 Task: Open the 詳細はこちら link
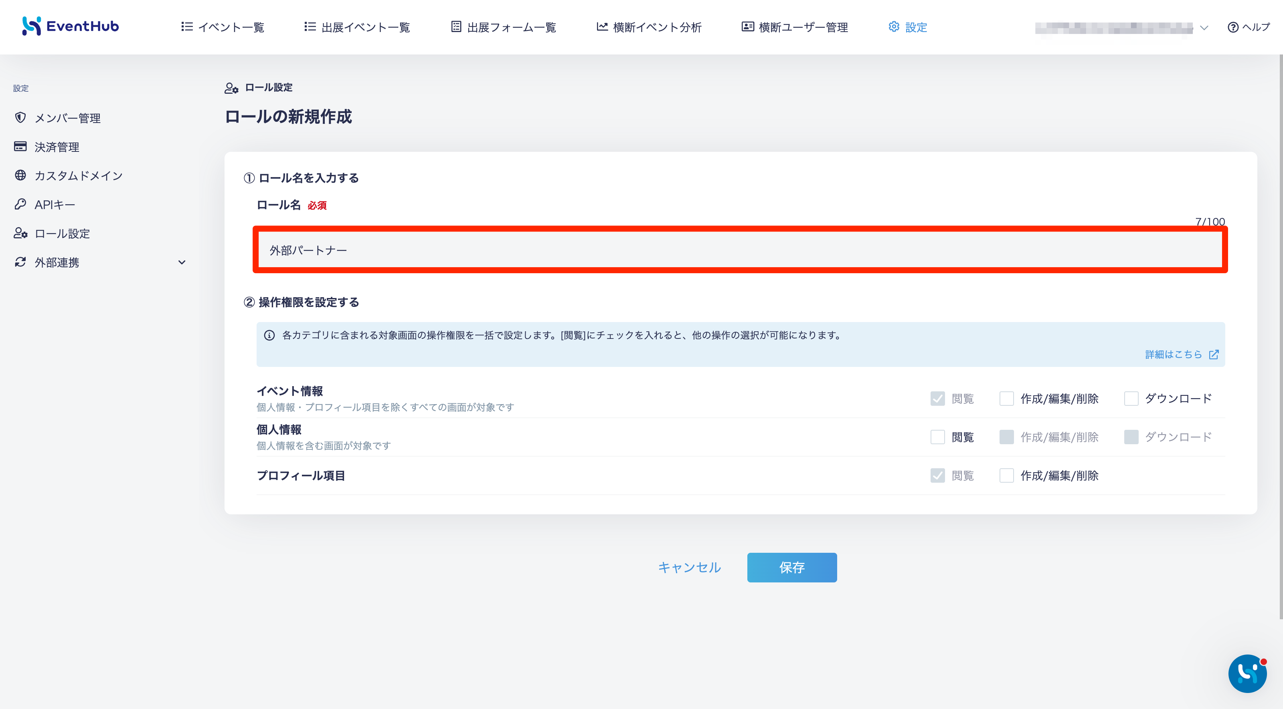tap(1182, 354)
